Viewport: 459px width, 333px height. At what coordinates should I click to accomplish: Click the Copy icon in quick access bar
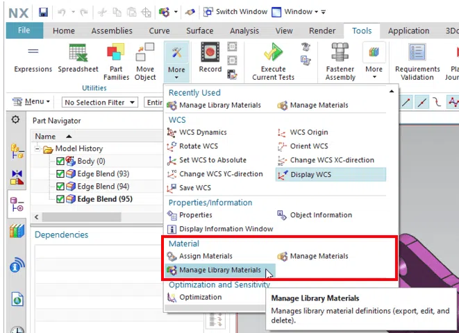[117, 12]
